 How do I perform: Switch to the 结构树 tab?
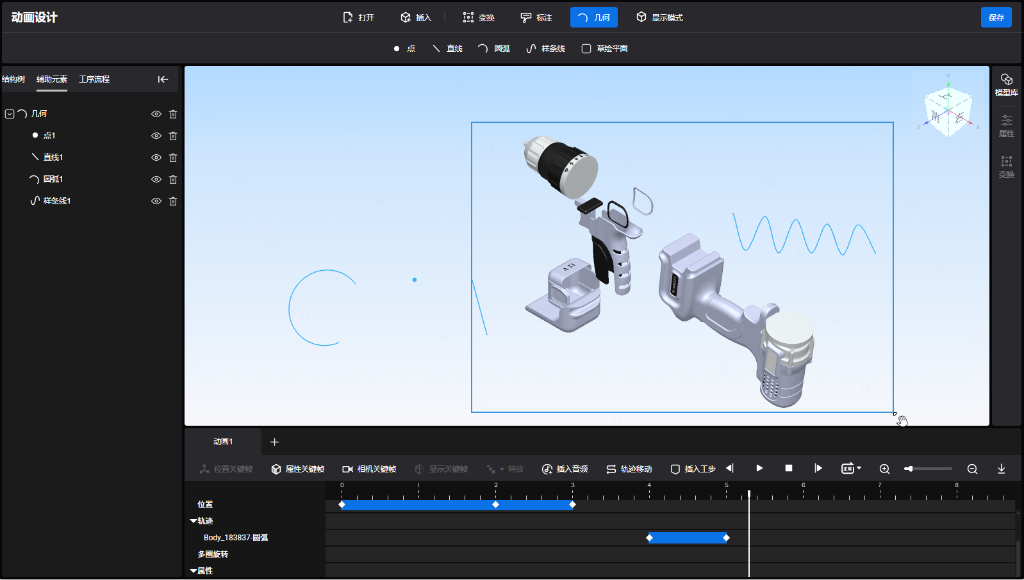[13, 79]
